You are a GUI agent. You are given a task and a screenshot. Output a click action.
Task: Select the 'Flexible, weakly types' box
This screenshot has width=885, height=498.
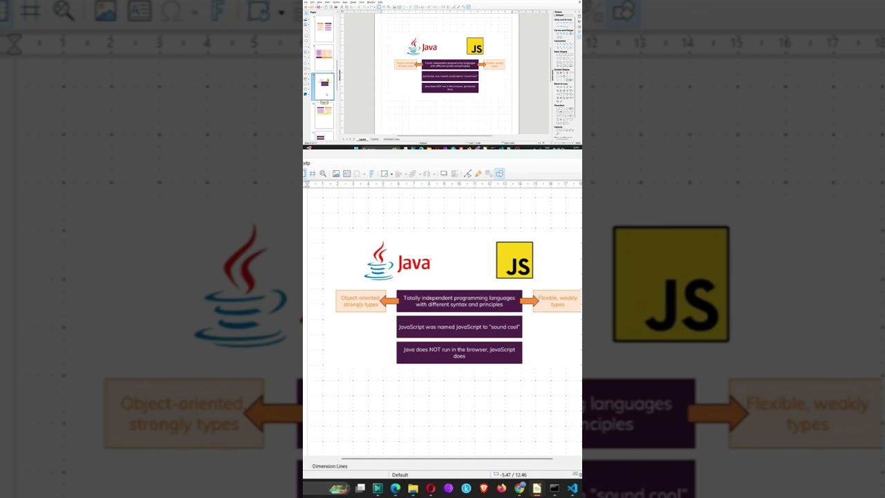(557, 301)
